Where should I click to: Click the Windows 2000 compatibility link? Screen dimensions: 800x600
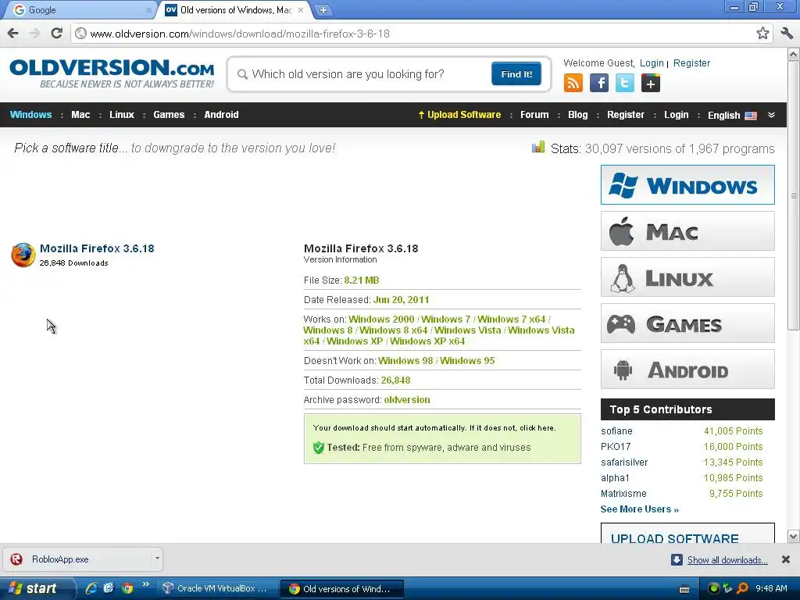point(381,319)
